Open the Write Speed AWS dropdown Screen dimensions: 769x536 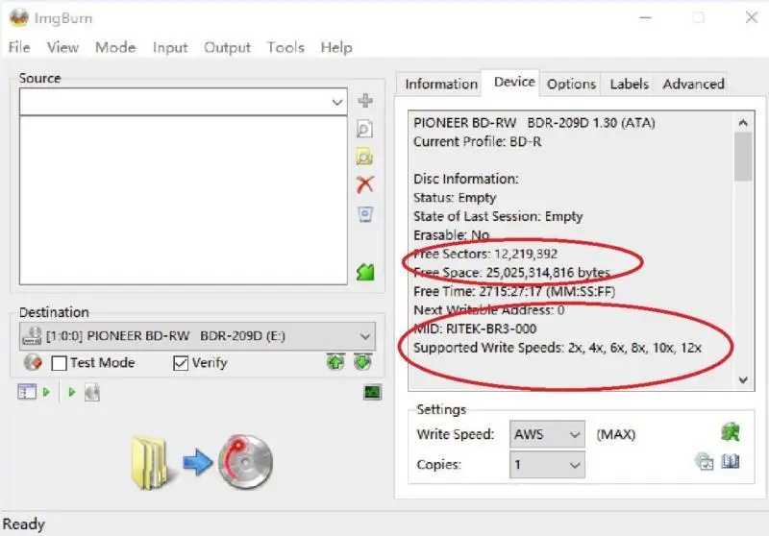tap(547, 434)
